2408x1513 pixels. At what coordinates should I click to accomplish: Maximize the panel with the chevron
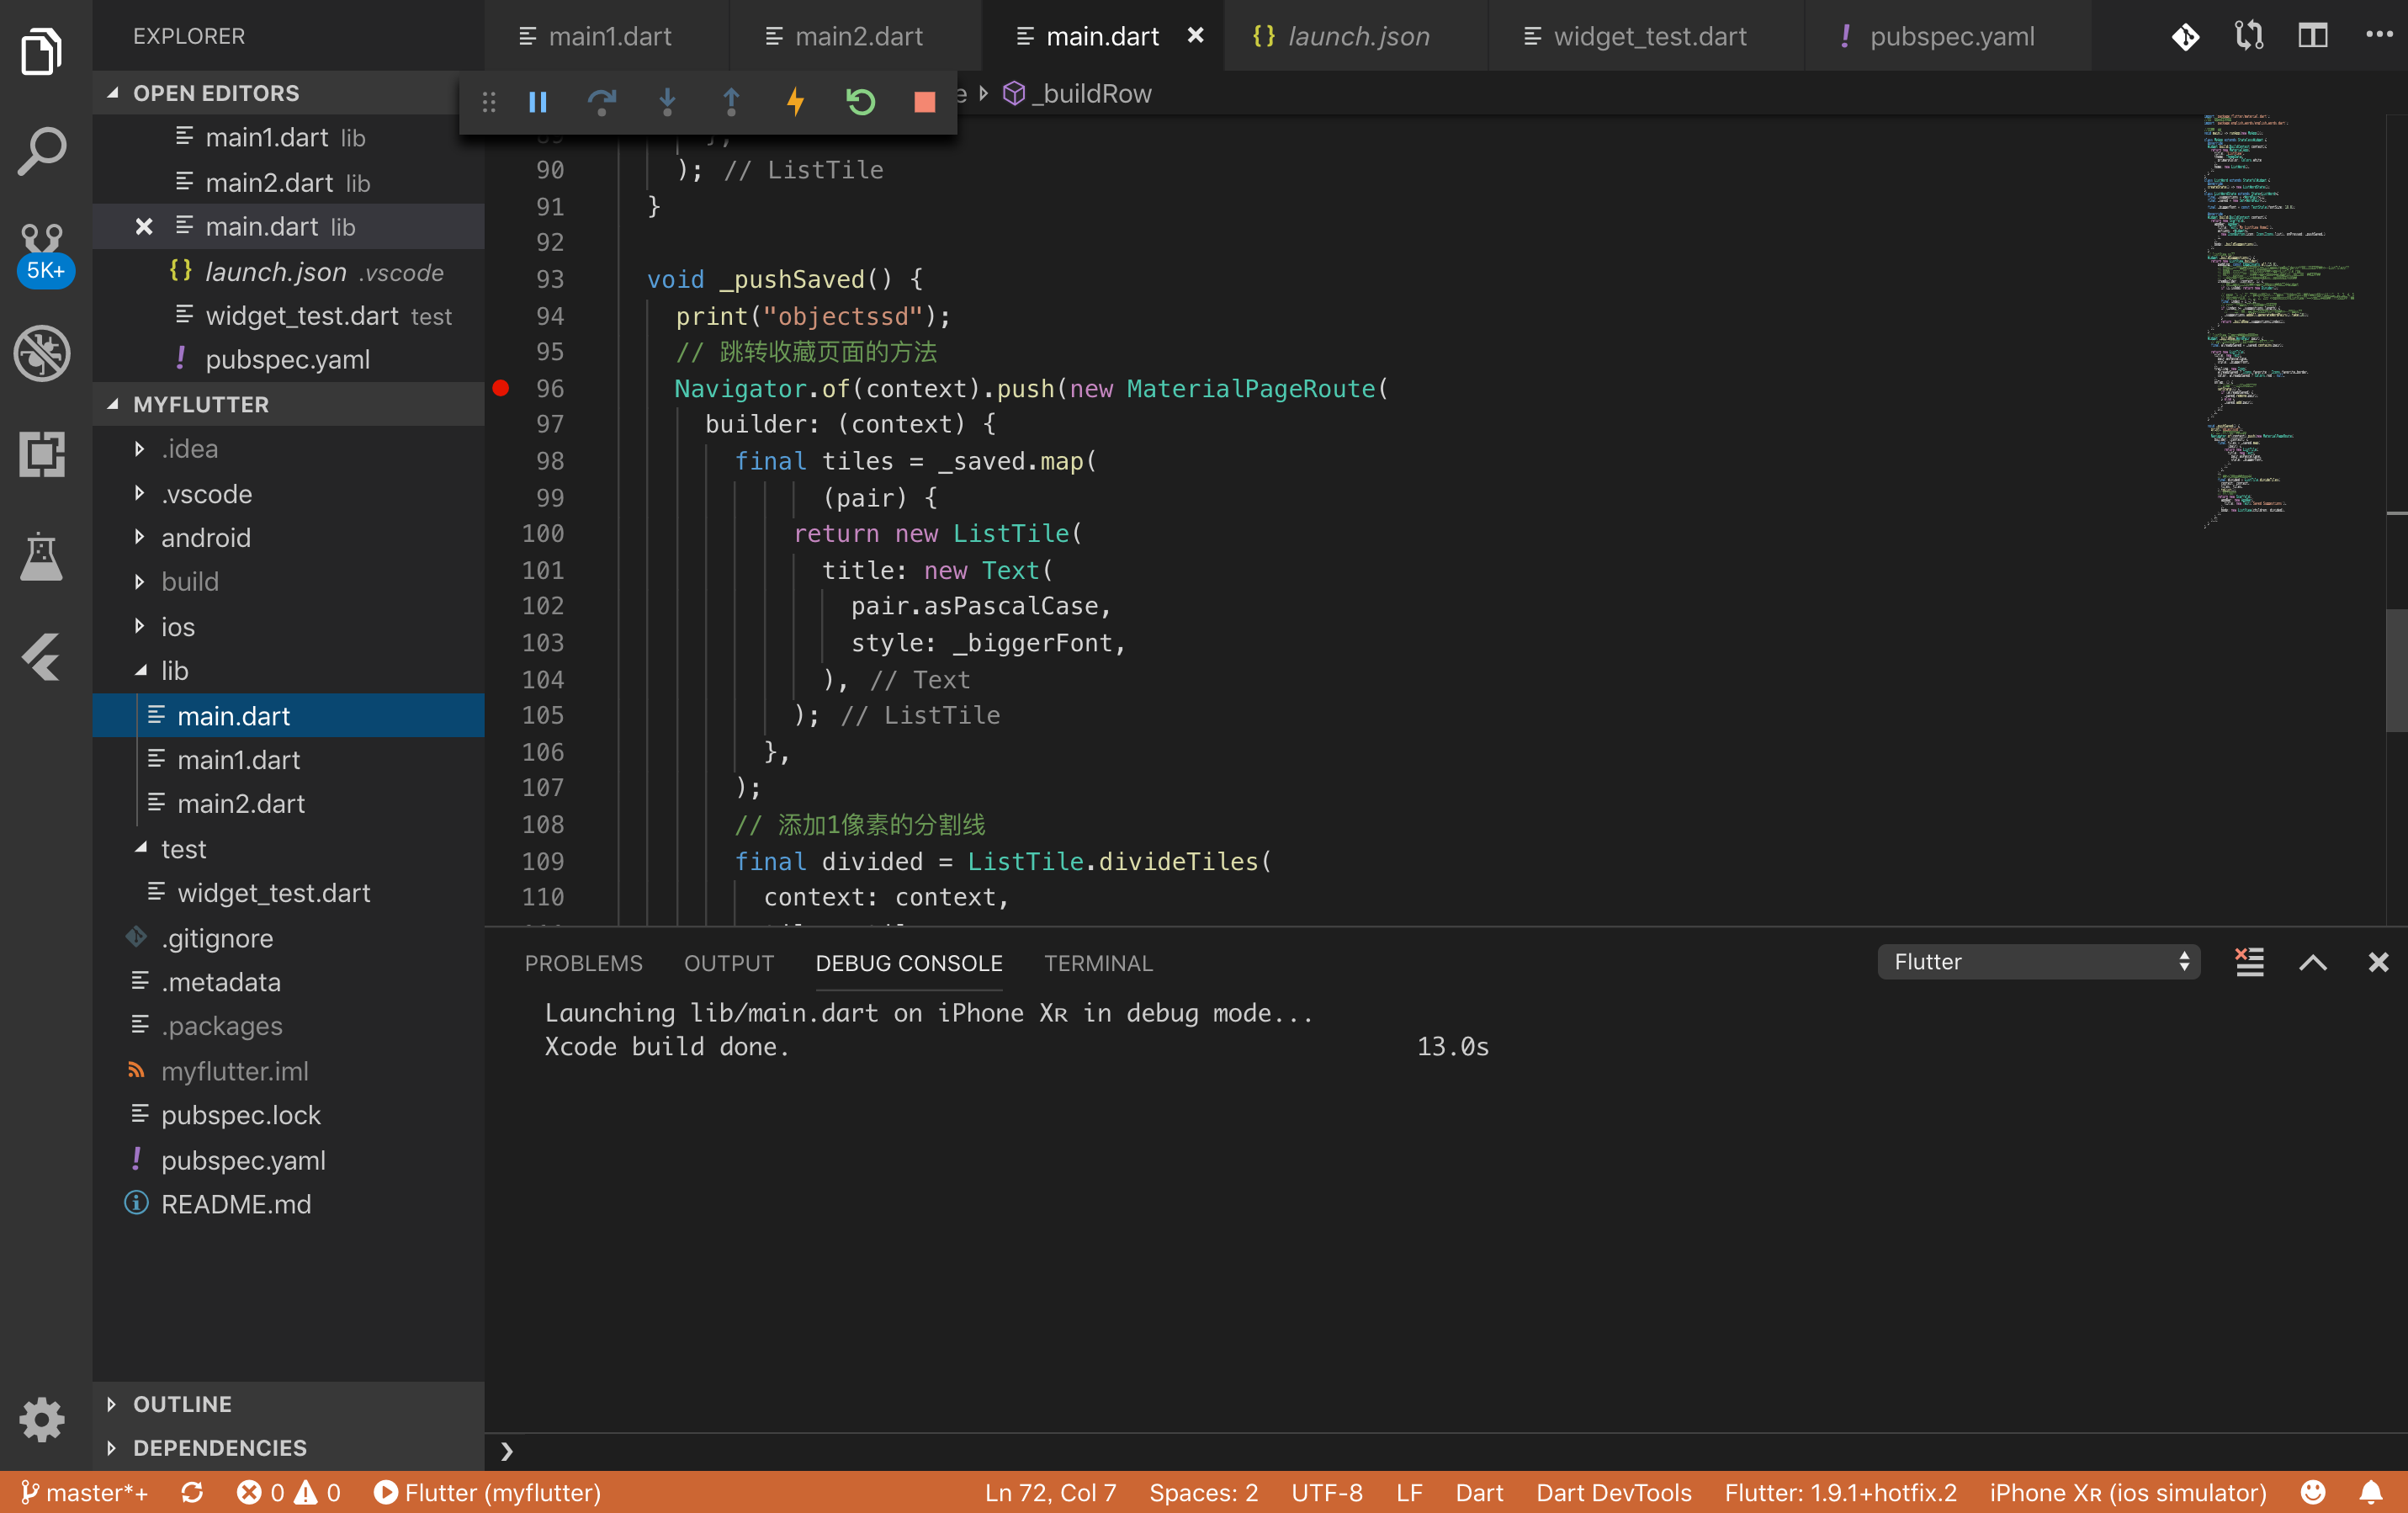[x=2312, y=963]
